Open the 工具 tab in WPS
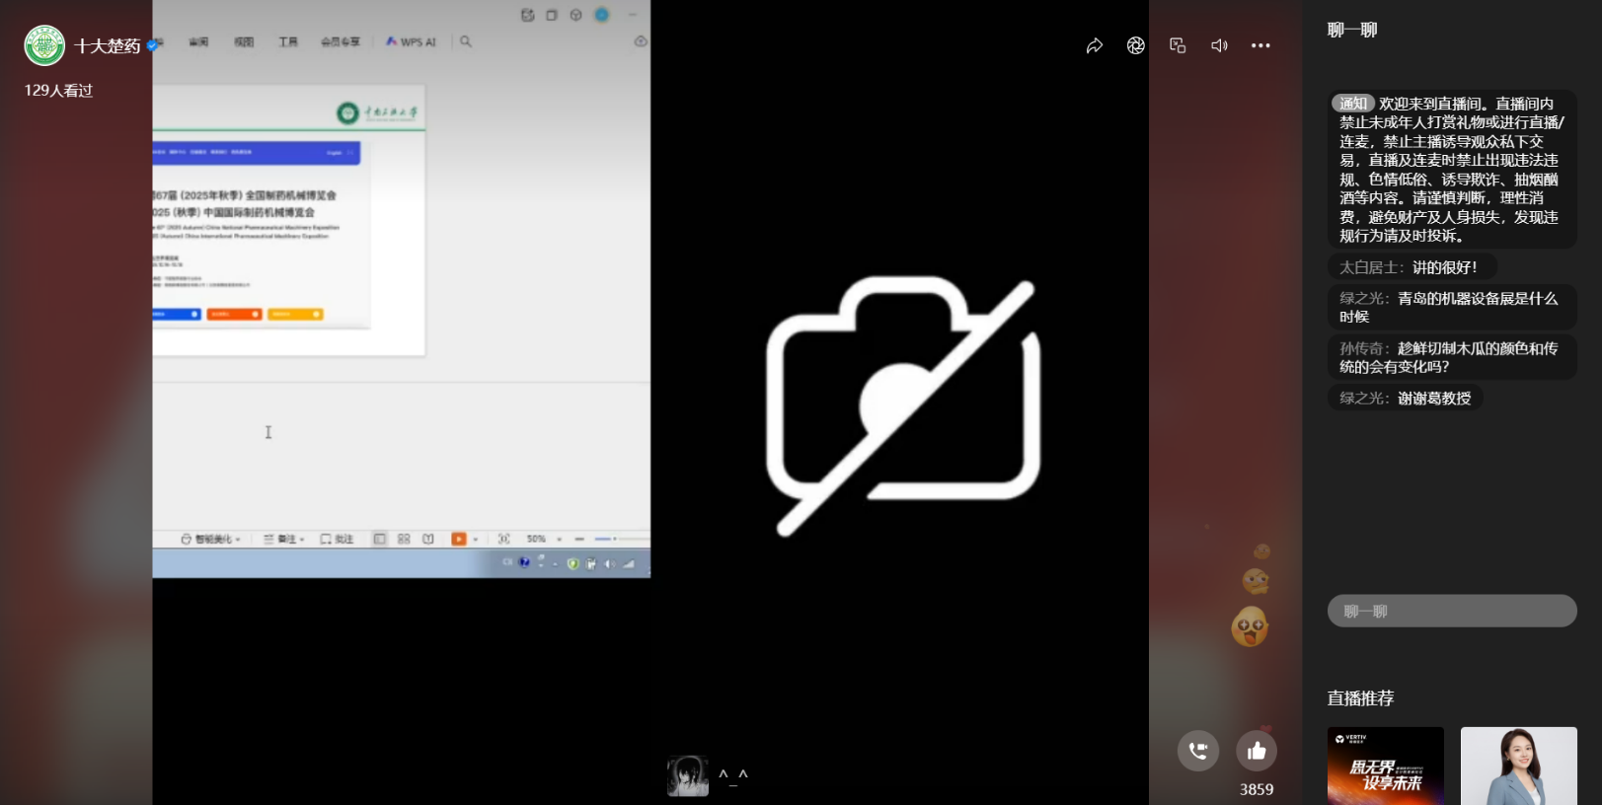Image resolution: width=1602 pixels, height=805 pixels. point(288,41)
